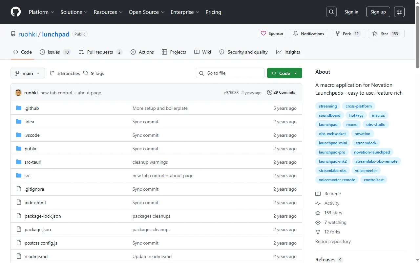This screenshot has height=263, width=420.
Task: Open the green Code dropdown button
Action: point(284,73)
